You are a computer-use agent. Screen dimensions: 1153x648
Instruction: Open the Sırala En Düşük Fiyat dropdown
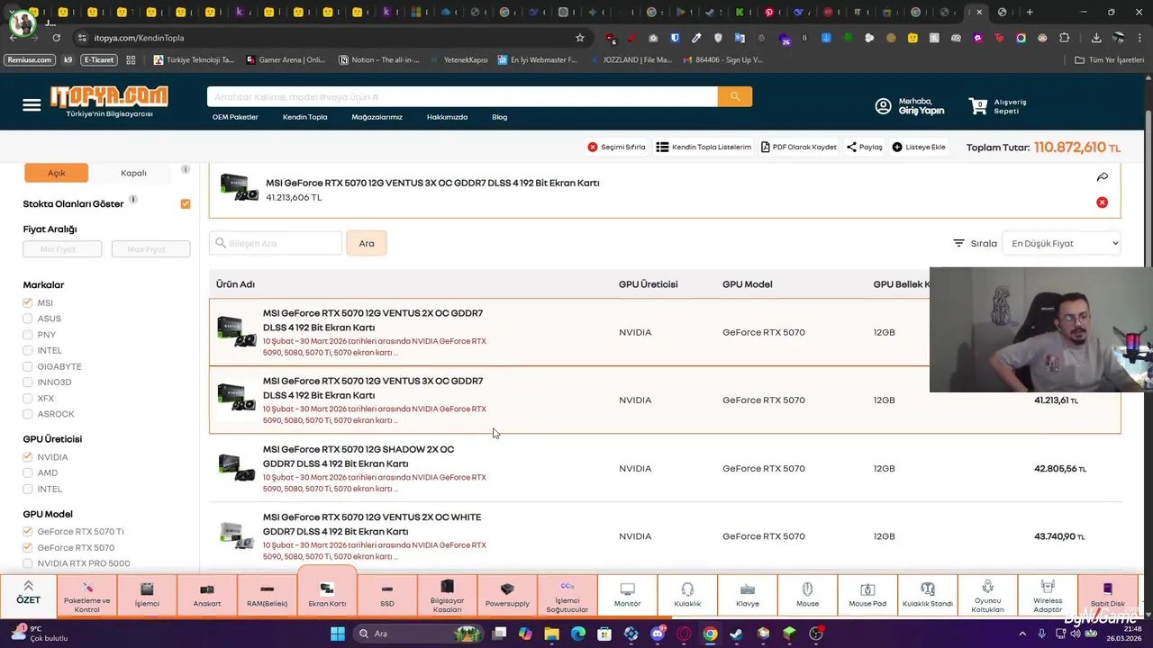click(1062, 243)
